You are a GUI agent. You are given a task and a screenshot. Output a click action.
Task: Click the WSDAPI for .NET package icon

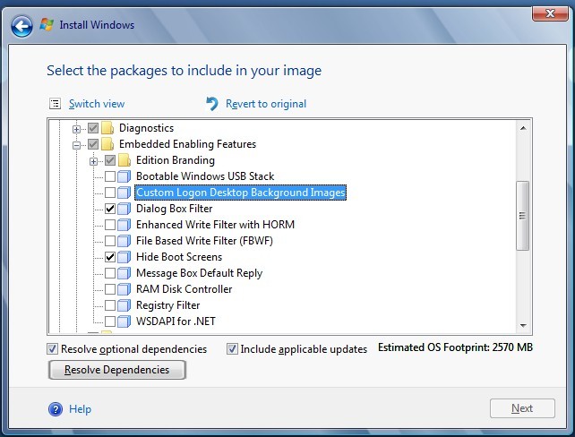pos(124,321)
